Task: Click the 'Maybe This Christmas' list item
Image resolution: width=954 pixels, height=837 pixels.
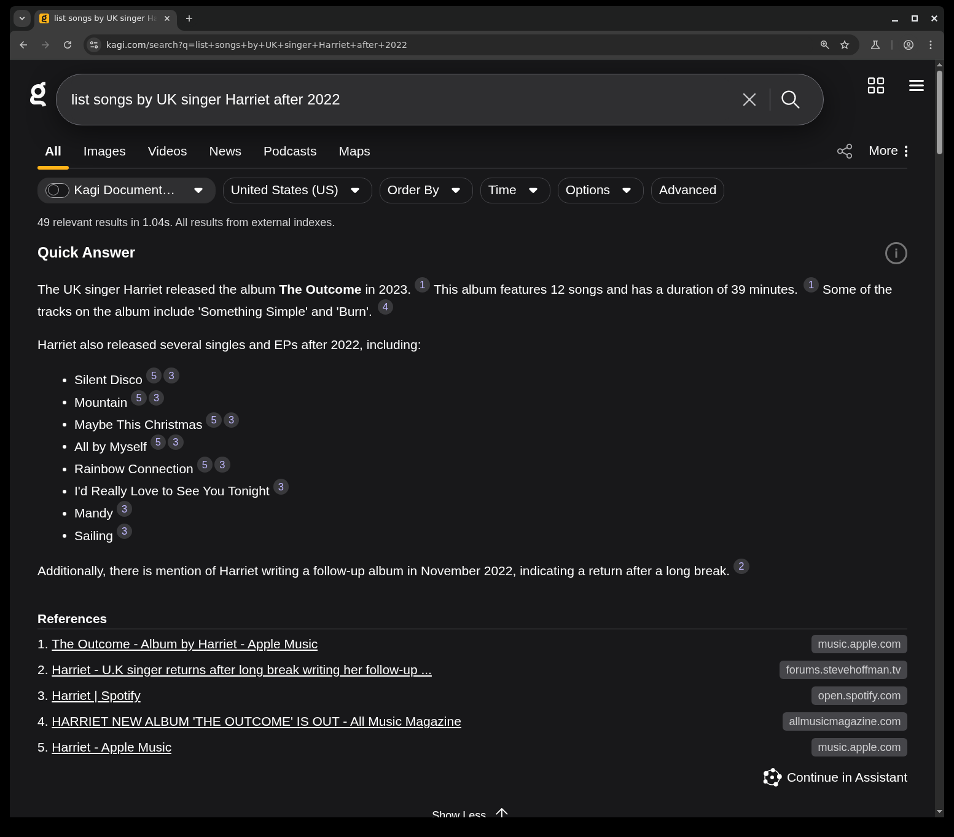Action: 138,425
